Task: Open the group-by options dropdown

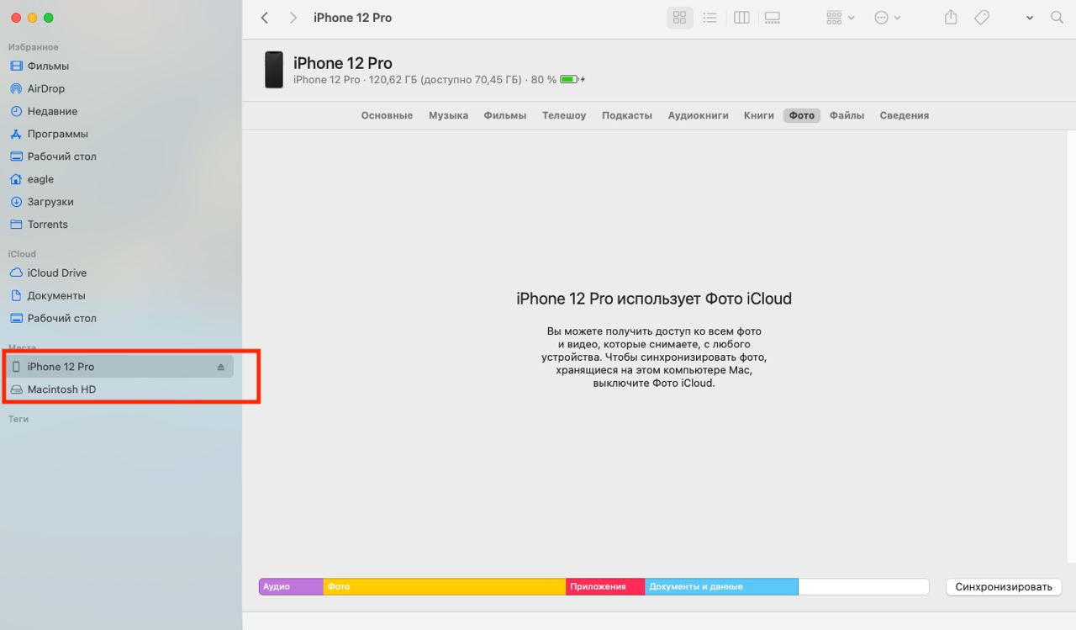Action: click(840, 18)
